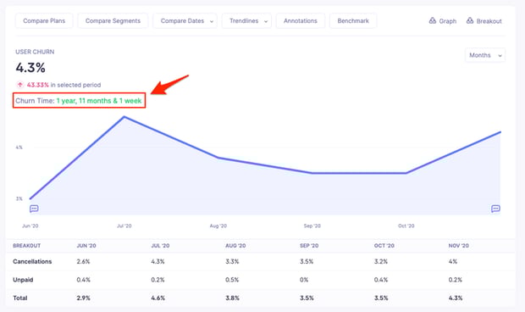Click the 4% y-axis label
Screen dimensions: 525x312
pos(19,148)
